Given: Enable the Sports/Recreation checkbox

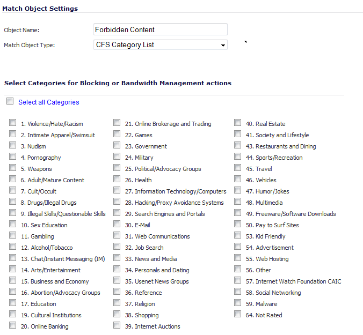Looking at the screenshot, I should coord(237,157).
